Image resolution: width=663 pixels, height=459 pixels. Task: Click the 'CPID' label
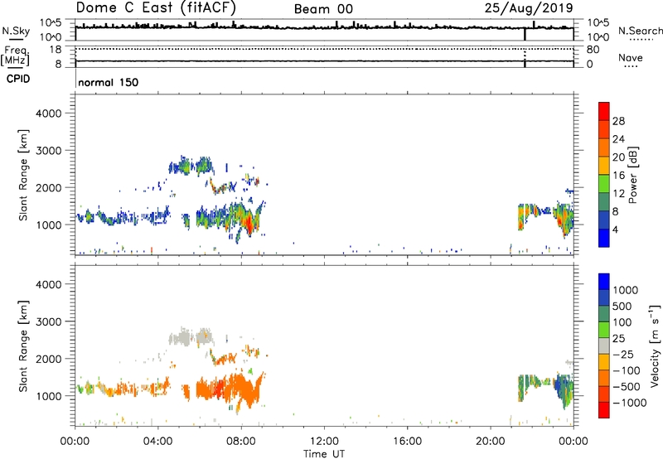pos(18,79)
